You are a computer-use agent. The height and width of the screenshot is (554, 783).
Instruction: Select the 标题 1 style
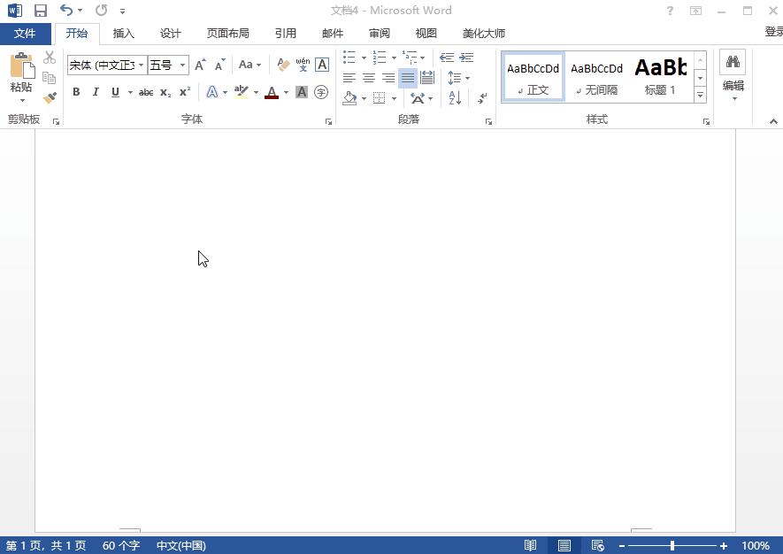(x=661, y=75)
